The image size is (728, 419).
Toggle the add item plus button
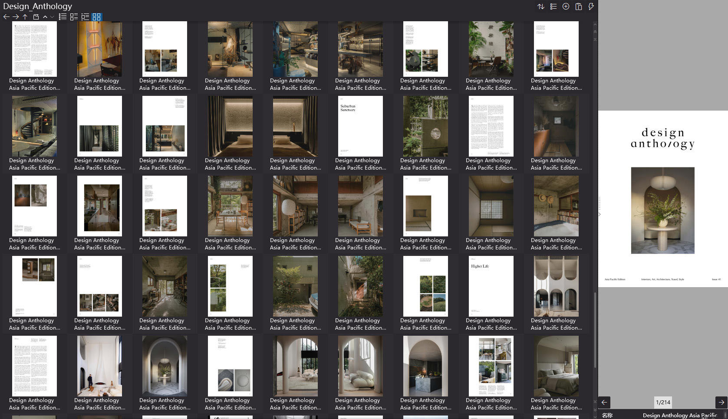(x=566, y=7)
